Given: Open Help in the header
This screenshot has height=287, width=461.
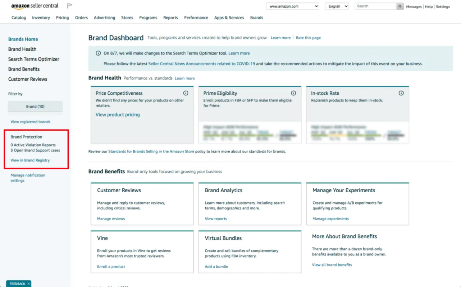Looking at the screenshot, I should 429,7.
